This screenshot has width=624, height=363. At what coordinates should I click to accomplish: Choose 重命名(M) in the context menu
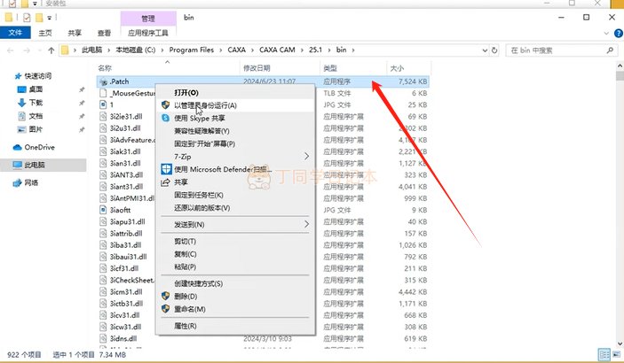[235, 309]
